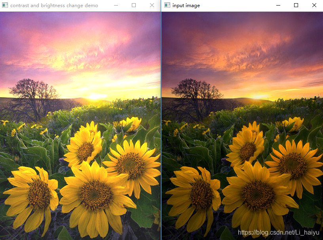This screenshot has height=240, width=323.
Task: Close the 'input image' window
Action: pos(314,5)
